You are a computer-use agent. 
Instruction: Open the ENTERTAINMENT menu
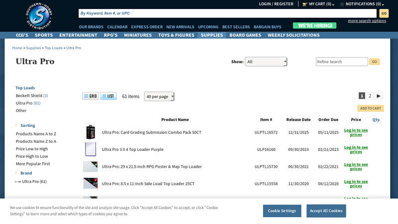tap(78, 35)
